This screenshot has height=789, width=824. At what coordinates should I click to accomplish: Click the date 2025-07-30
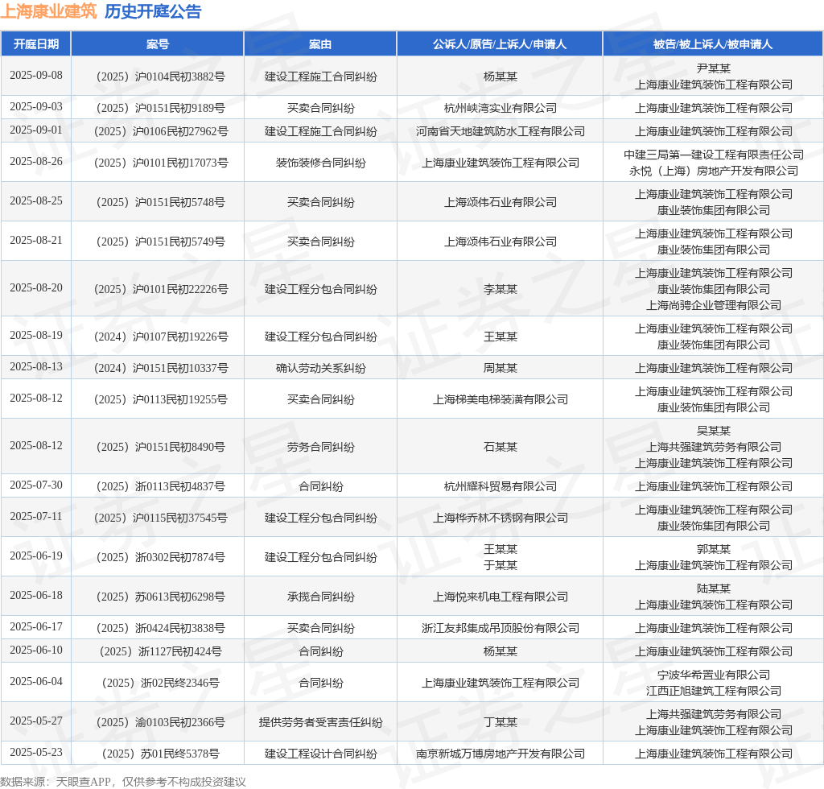coord(35,485)
